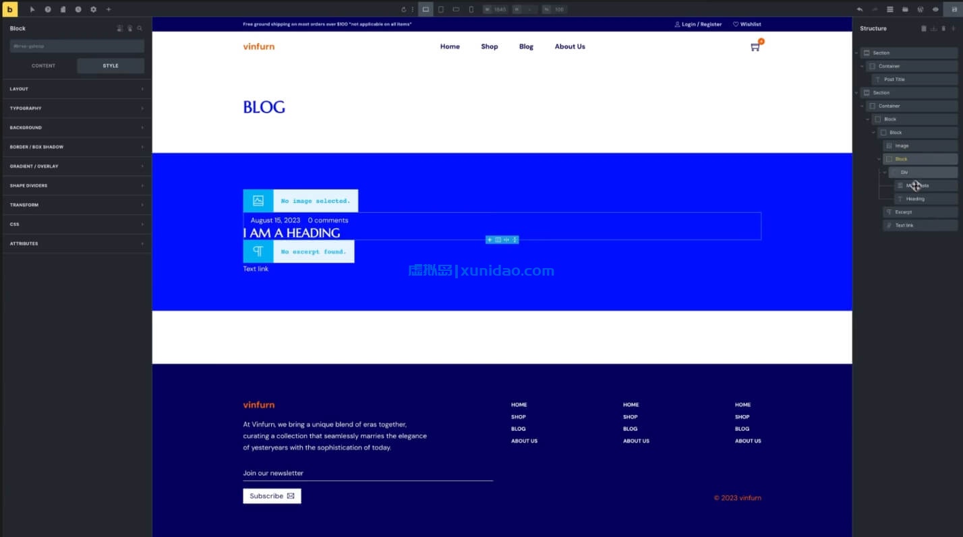Image resolution: width=963 pixels, height=537 pixels.
Task: Click the CSS class input field
Action: pyautogui.click(x=76, y=46)
